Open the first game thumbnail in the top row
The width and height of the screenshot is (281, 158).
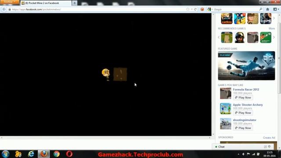point(227,18)
